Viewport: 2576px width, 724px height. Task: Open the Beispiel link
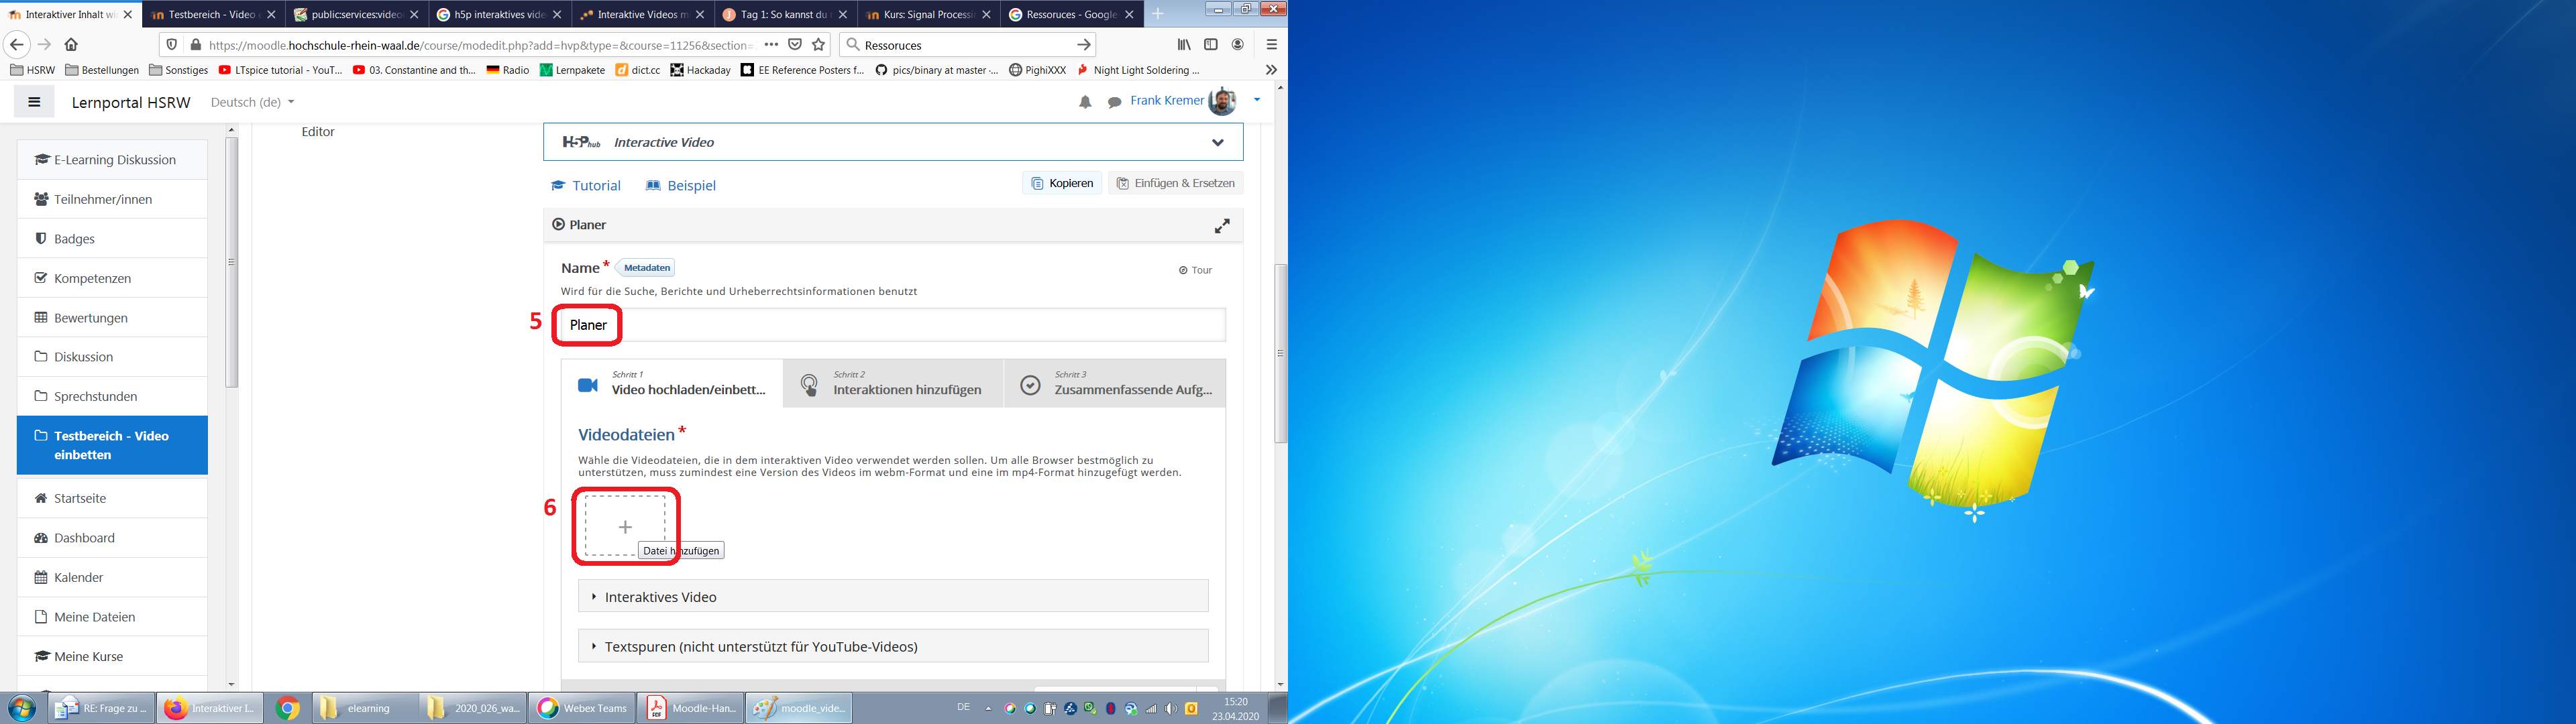point(681,186)
